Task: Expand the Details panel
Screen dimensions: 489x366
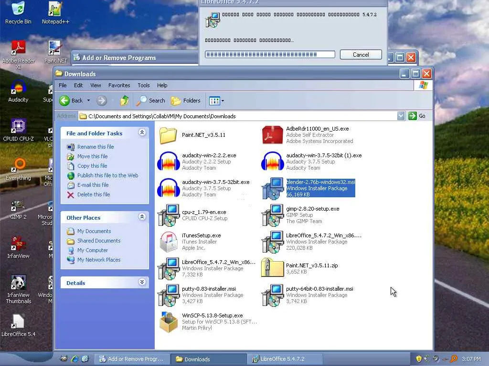Action: [142, 282]
